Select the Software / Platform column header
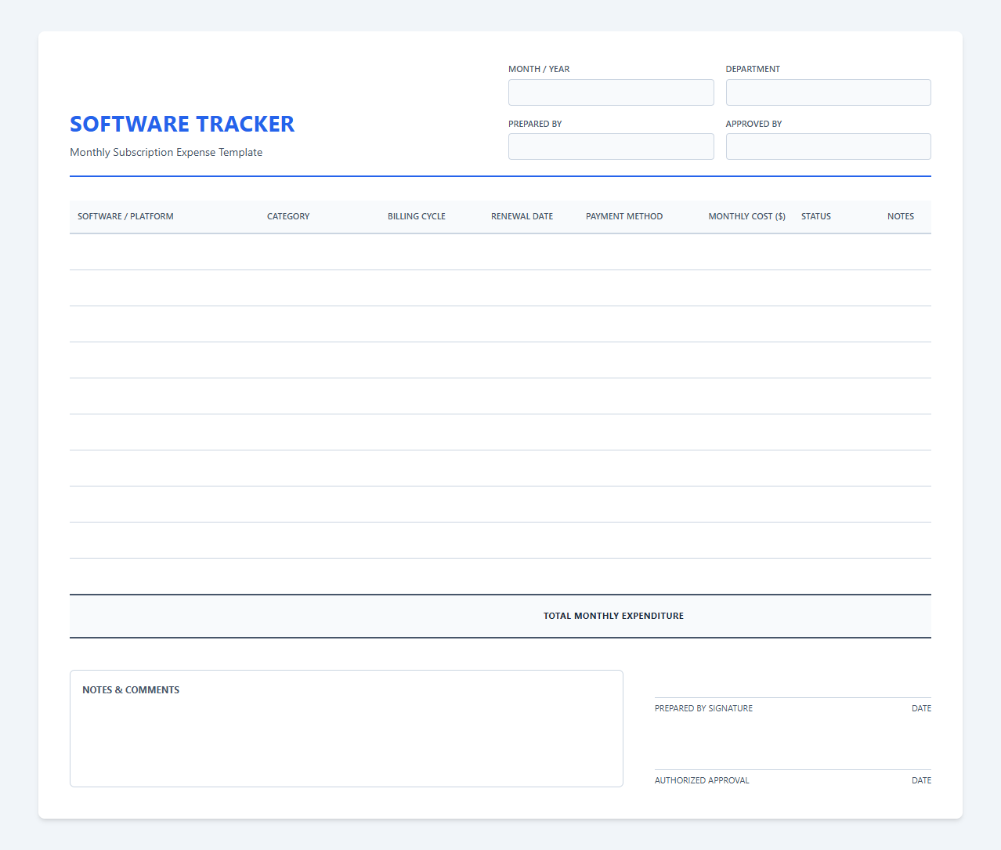The height and width of the screenshot is (850, 1001). point(125,216)
